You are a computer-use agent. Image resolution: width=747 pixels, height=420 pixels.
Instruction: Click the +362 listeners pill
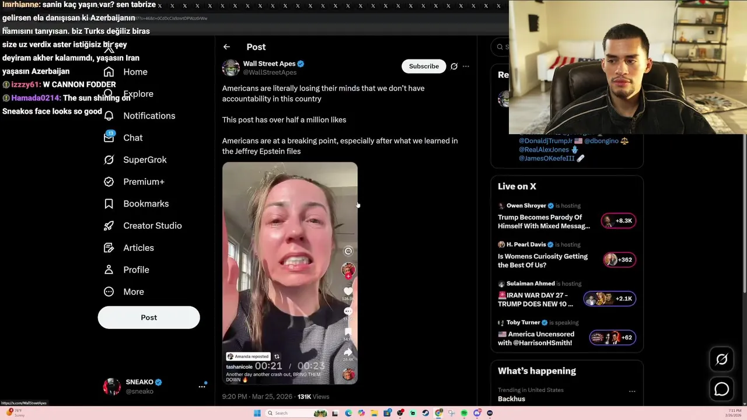(x=620, y=260)
